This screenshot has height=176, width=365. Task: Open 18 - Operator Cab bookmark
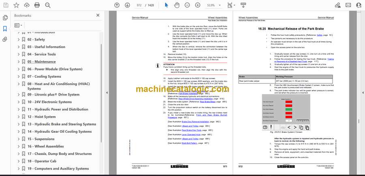pyautogui.click(x=42, y=161)
